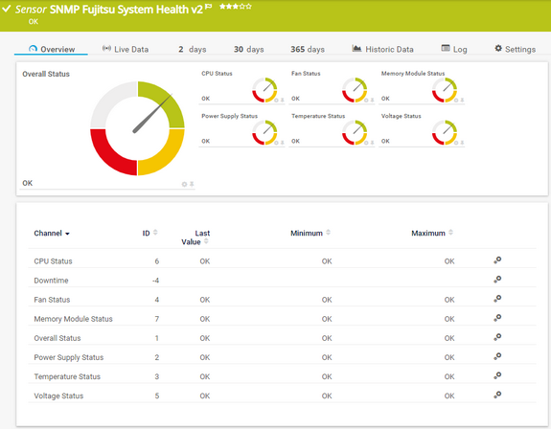Click the sensor status checkmark icon in header
The height and width of the screenshot is (429, 551).
click(x=7, y=10)
